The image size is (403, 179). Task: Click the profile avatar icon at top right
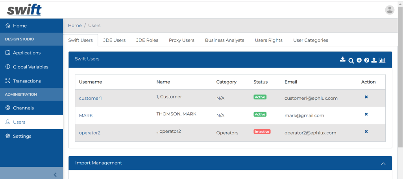[389, 10]
